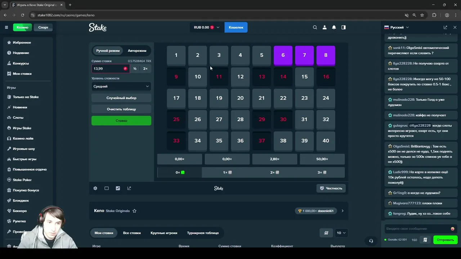The image size is (461, 259).
Task: Add Keno to favorites with star icon
Action: pyautogui.click(x=134, y=211)
